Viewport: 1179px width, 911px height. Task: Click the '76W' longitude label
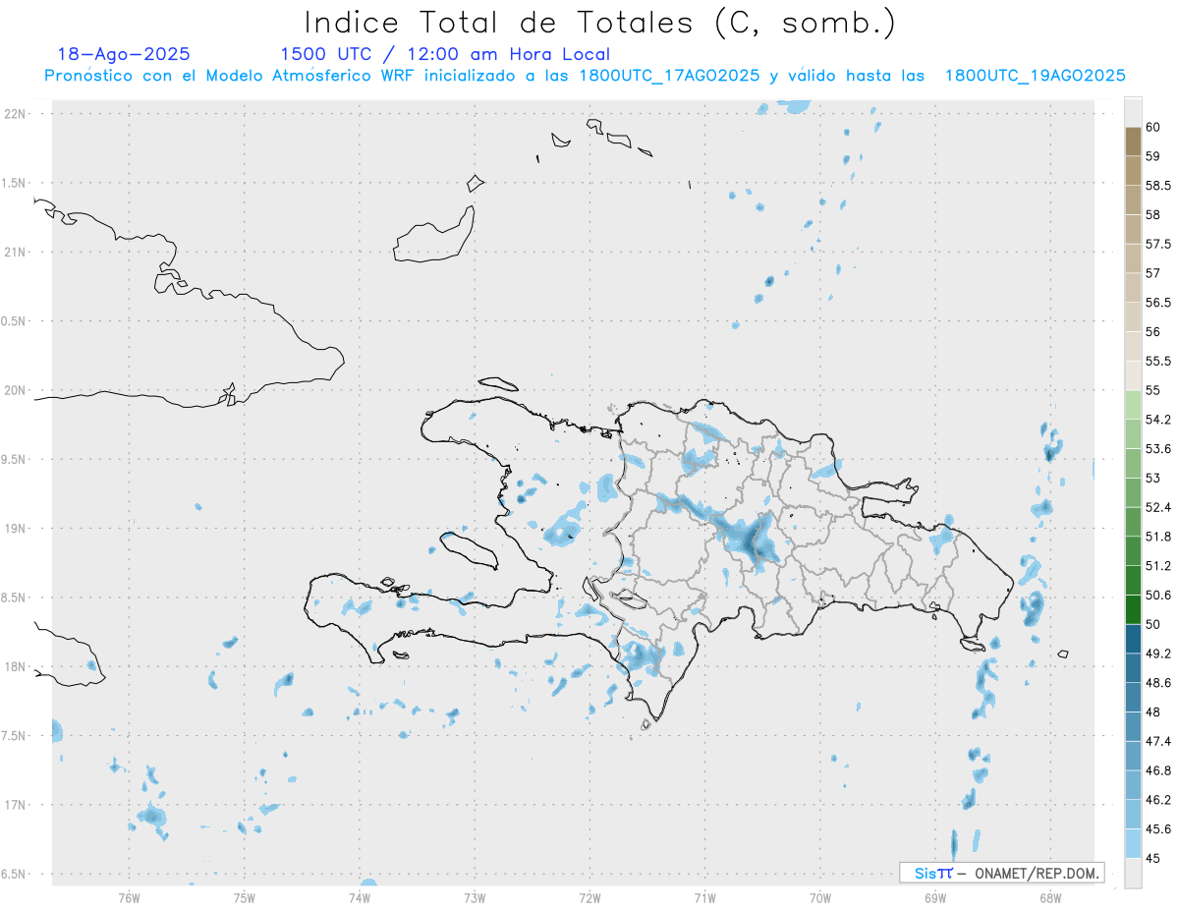tap(129, 897)
